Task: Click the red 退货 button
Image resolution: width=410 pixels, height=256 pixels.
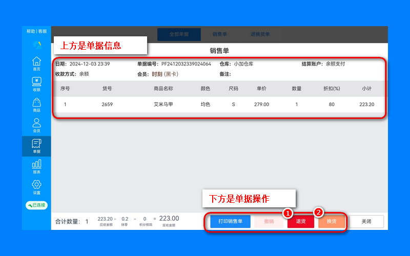Action: 301,221
